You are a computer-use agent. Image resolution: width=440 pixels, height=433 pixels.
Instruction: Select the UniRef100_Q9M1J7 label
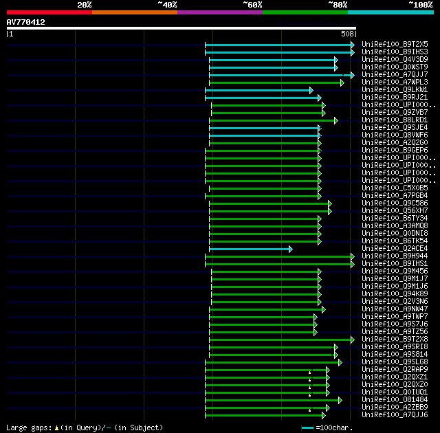click(x=395, y=279)
